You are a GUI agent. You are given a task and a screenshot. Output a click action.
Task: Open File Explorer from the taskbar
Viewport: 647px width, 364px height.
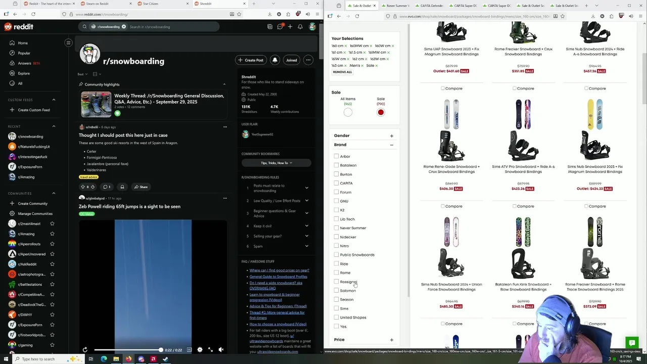click(x=116, y=359)
